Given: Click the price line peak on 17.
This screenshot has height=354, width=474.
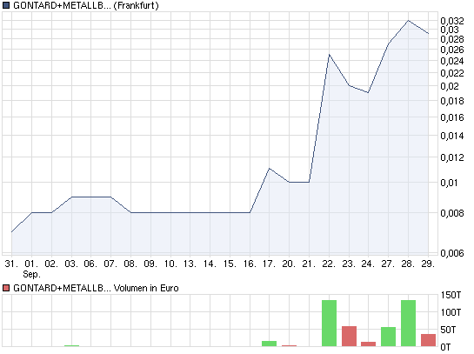Looking at the screenshot, I should (270, 169).
